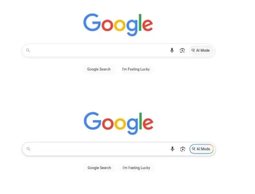Click the Google Lens camera icon in the upper search bar
The image size is (255, 194).
click(x=182, y=50)
